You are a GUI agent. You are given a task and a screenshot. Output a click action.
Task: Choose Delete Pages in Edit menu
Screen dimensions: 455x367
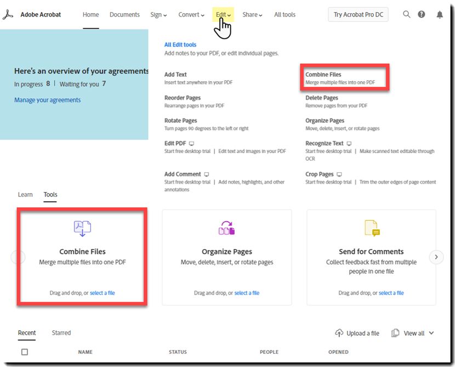click(322, 98)
